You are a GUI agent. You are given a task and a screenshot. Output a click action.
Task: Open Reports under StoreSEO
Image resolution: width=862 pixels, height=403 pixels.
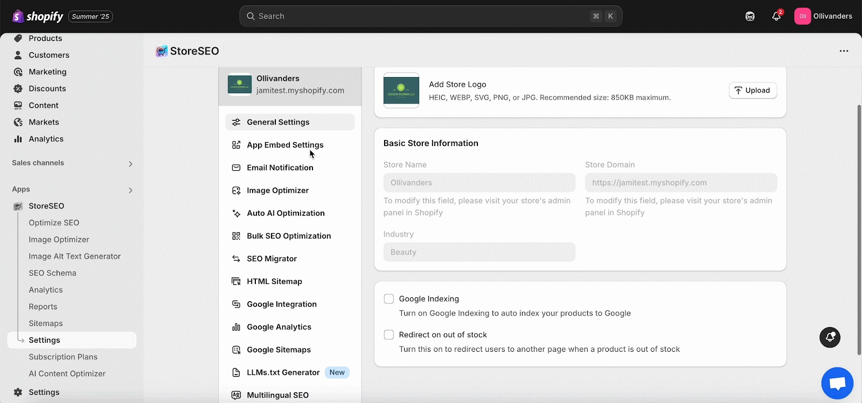43,307
